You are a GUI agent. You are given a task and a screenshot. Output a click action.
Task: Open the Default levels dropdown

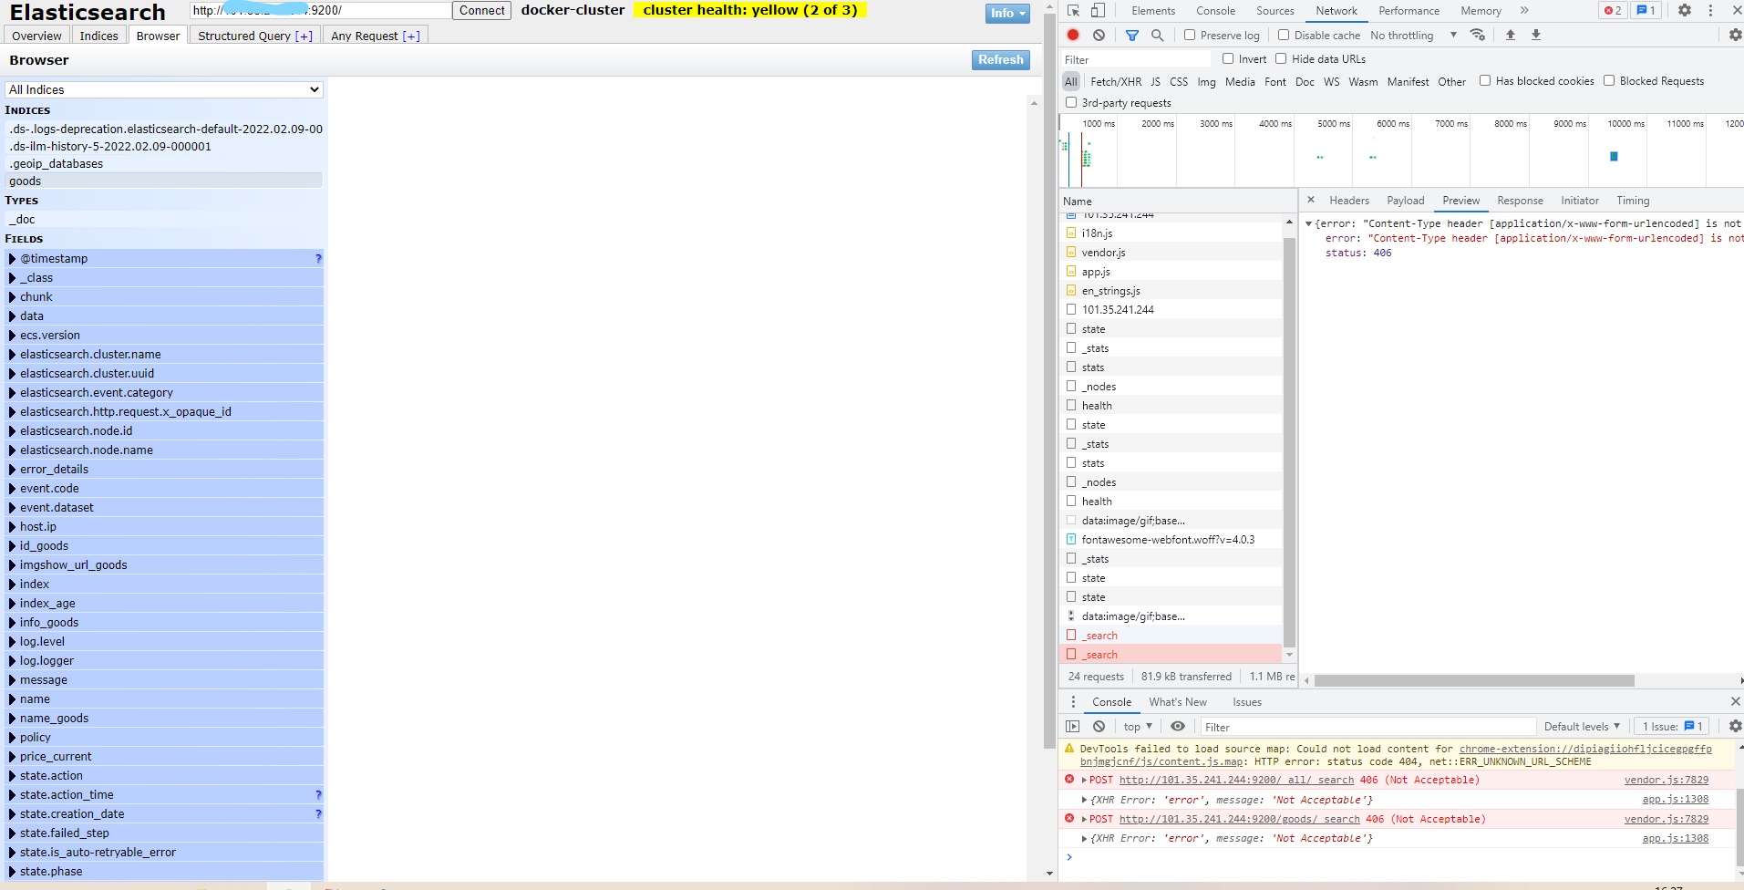1582,727
